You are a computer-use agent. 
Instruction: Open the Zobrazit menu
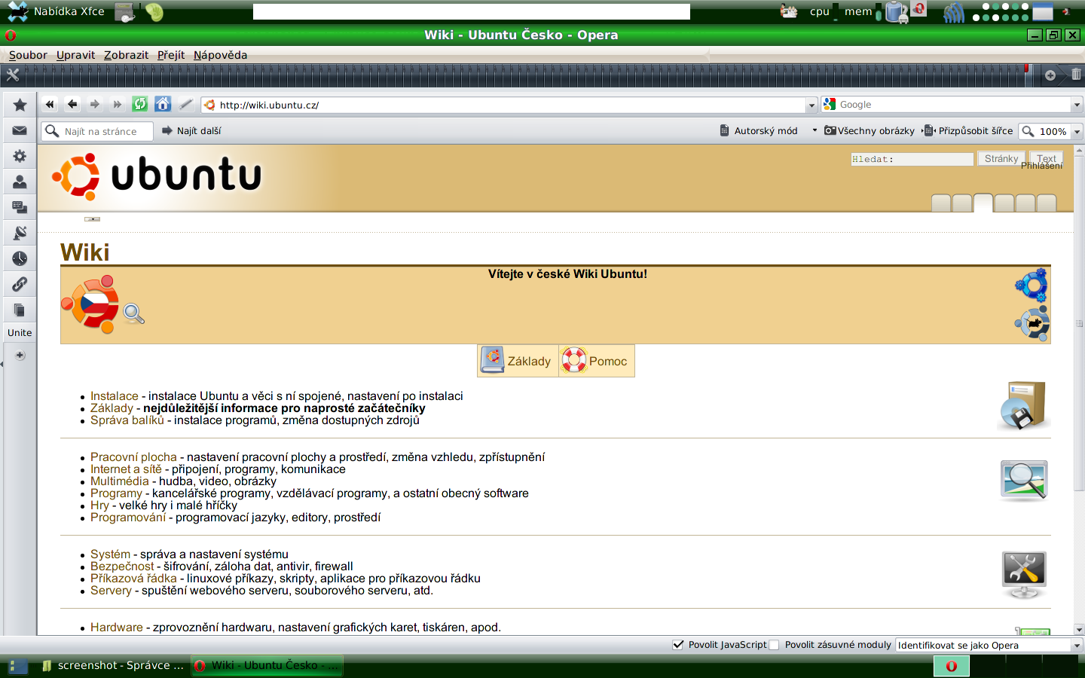click(126, 55)
